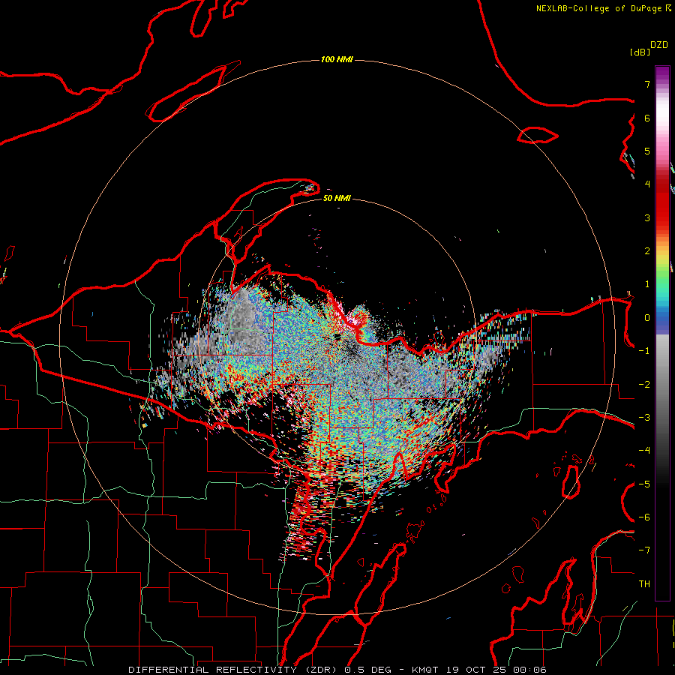Click the KMQT radar station identifier
675x675 pixels.
click(425, 670)
